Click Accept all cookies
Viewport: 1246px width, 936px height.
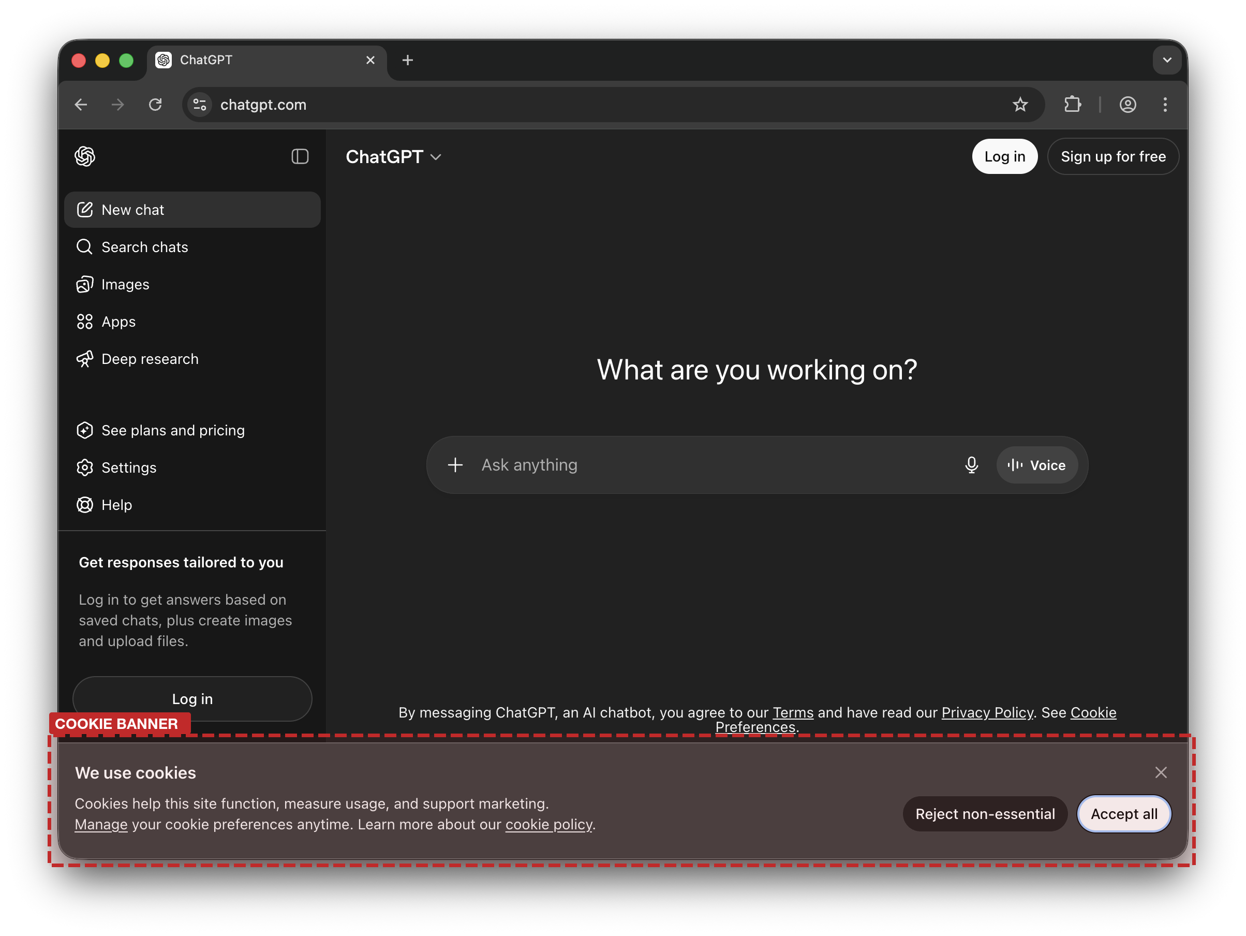pos(1124,814)
